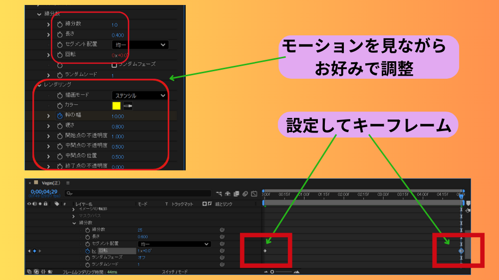Click the add keyframe diamond for 回転
This screenshot has width=499, height=280.
point(34,251)
